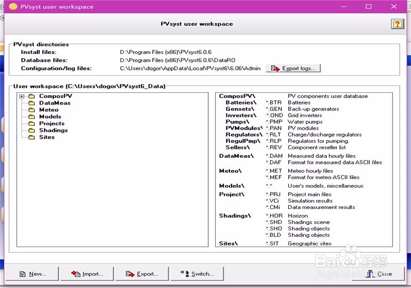
Task: Expand the ComposPV tree node
Action: click(22, 97)
